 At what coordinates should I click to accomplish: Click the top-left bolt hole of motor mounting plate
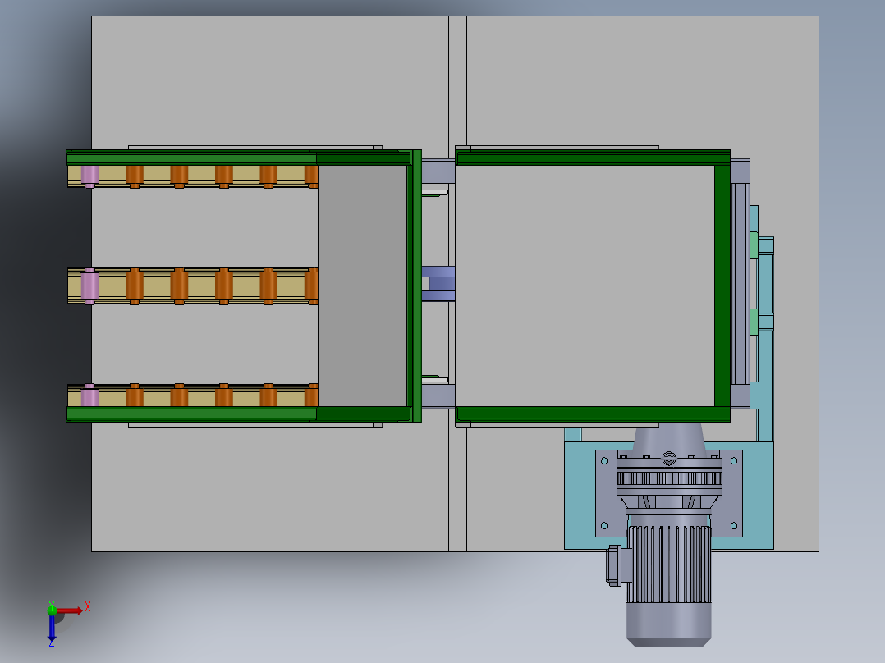click(x=604, y=461)
